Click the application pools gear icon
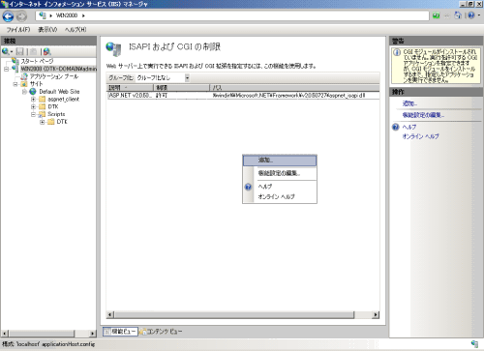Viewport: 484px width, 351px height. (24, 76)
